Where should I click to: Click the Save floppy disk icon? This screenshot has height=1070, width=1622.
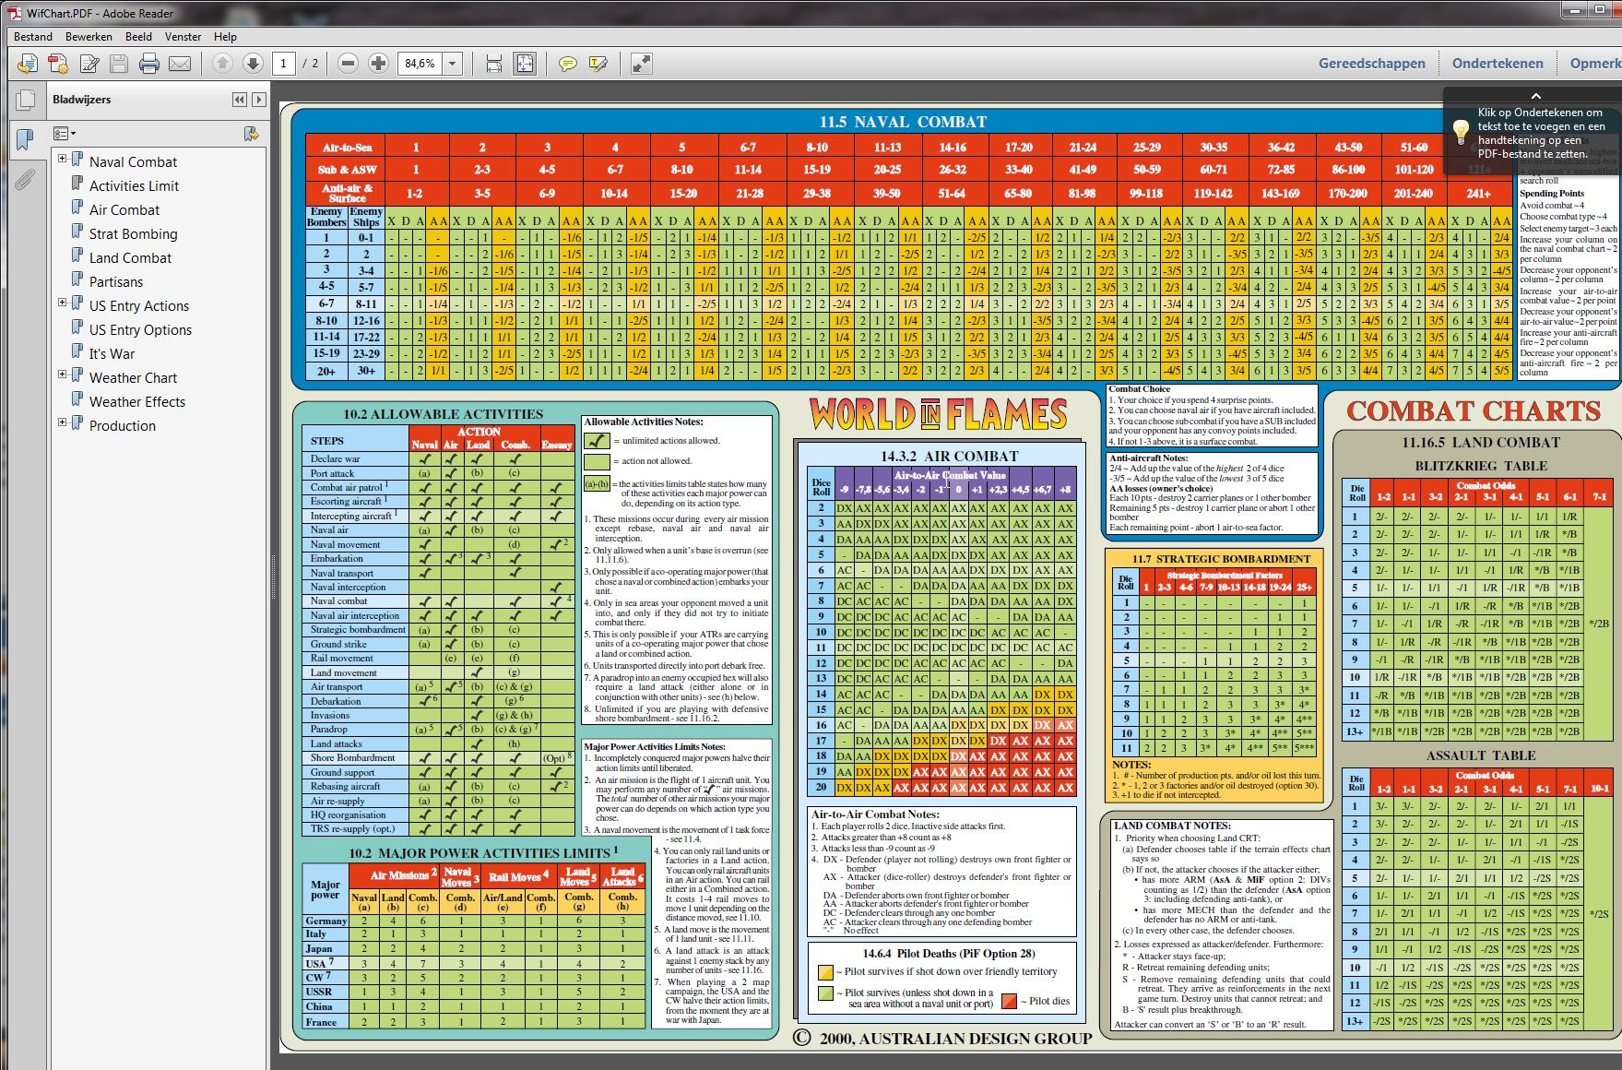[x=119, y=64]
